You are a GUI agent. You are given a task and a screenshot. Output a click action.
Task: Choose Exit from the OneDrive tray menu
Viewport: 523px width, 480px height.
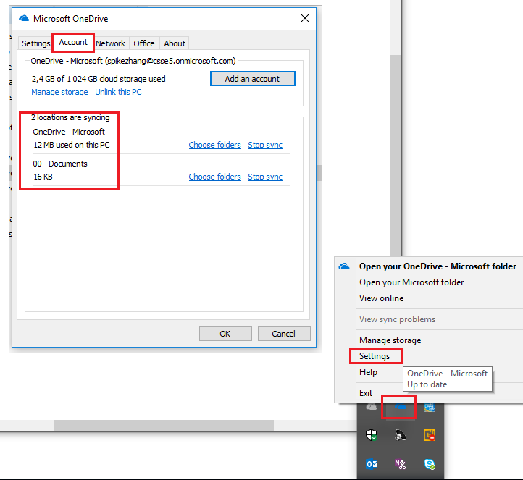click(366, 392)
